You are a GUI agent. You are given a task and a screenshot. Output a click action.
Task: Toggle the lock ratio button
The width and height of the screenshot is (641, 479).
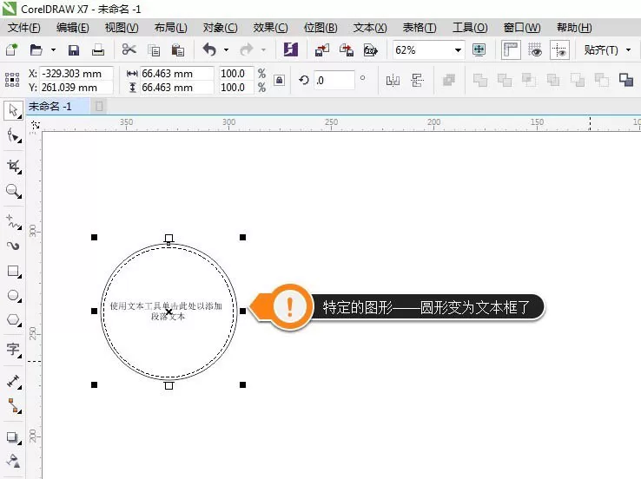pos(279,80)
